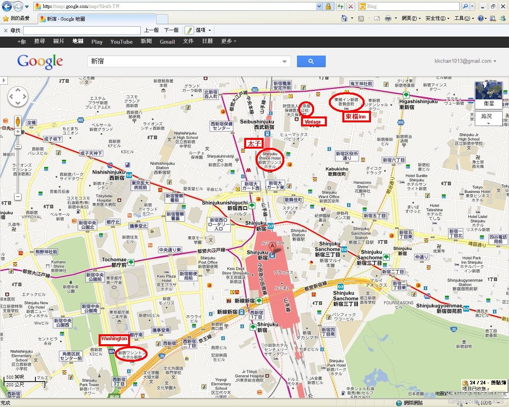Open Play in the Google top bar

coord(97,42)
